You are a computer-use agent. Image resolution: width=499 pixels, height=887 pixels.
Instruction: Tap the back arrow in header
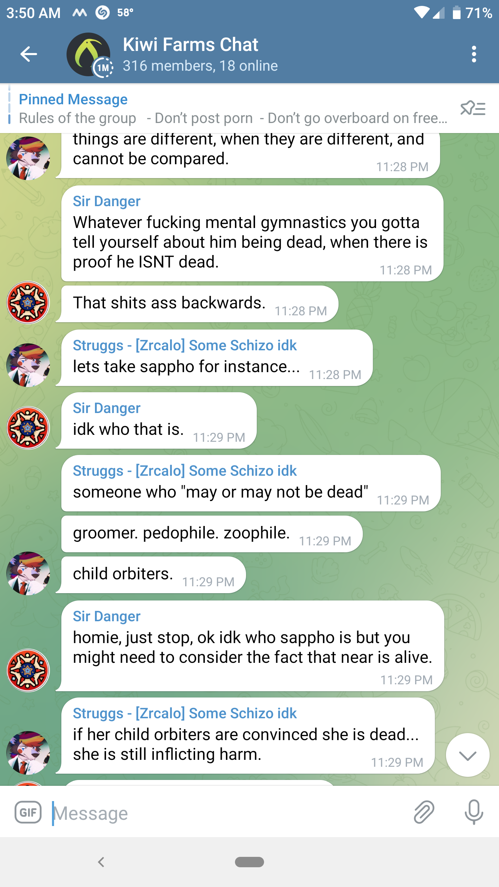pyautogui.click(x=28, y=54)
